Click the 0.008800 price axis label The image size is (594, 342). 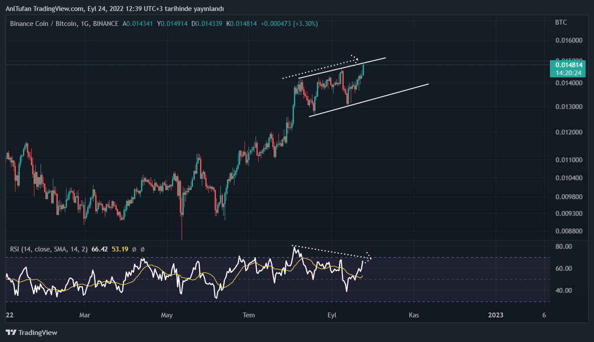[x=568, y=231]
